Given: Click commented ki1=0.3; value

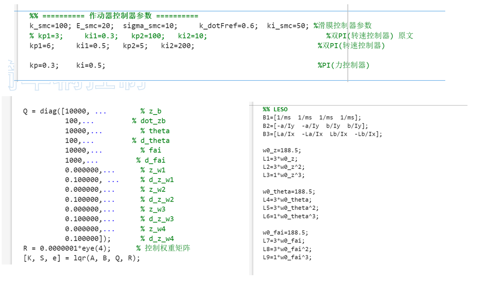Looking at the screenshot, I should point(101,36).
